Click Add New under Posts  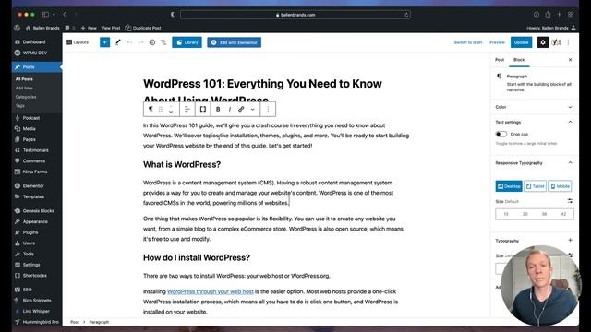tap(24, 89)
